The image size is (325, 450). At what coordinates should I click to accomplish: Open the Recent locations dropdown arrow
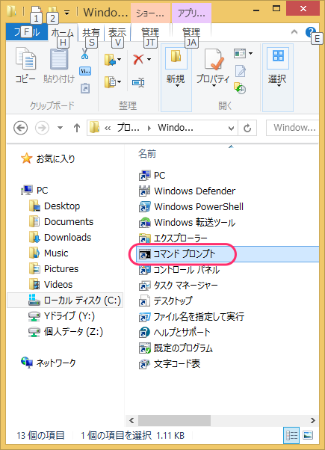pyautogui.click(x=60, y=128)
